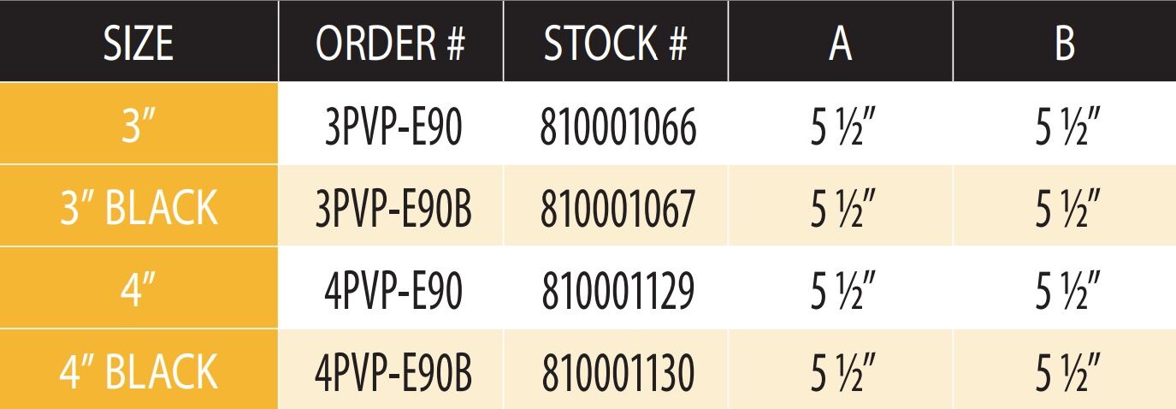This screenshot has width=1176, height=409.
Task: Select the 4" size row label
Action: pyautogui.click(x=139, y=291)
